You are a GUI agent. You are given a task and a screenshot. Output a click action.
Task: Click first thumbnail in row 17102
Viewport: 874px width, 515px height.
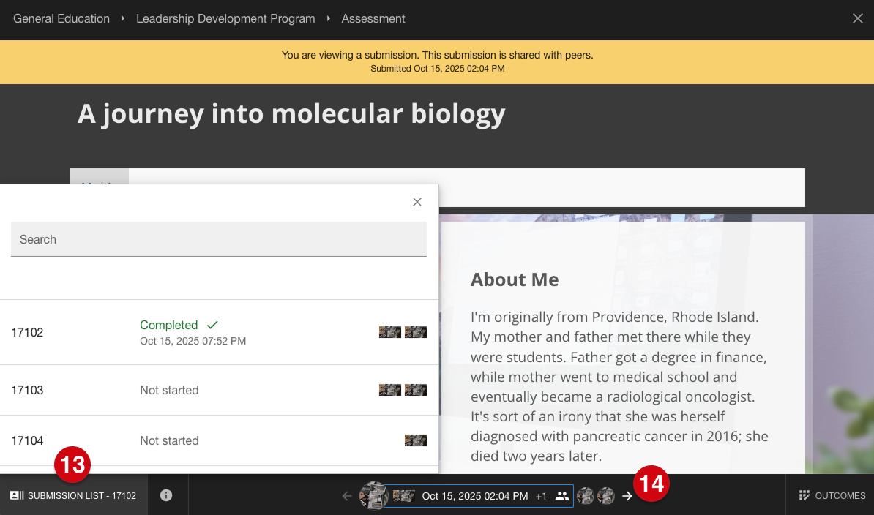point(389,332)
